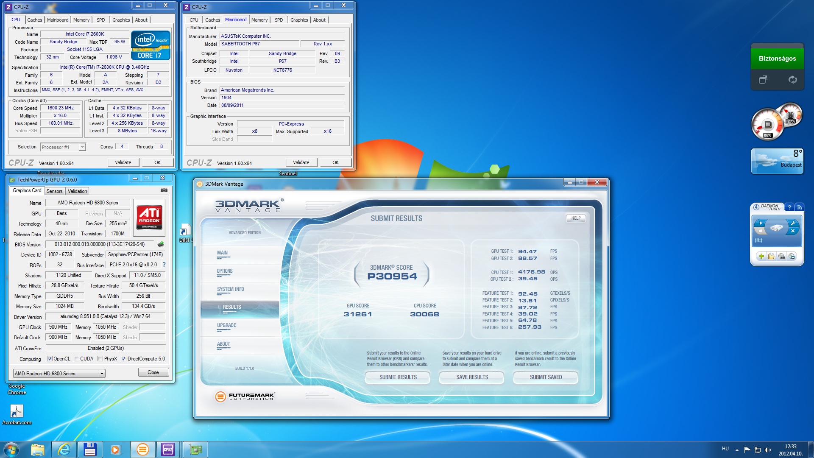Open the AMD Radeon HD 6800 Series dropdown
Image resolution: width=814 pixels, height=458 pixels.
102,374
